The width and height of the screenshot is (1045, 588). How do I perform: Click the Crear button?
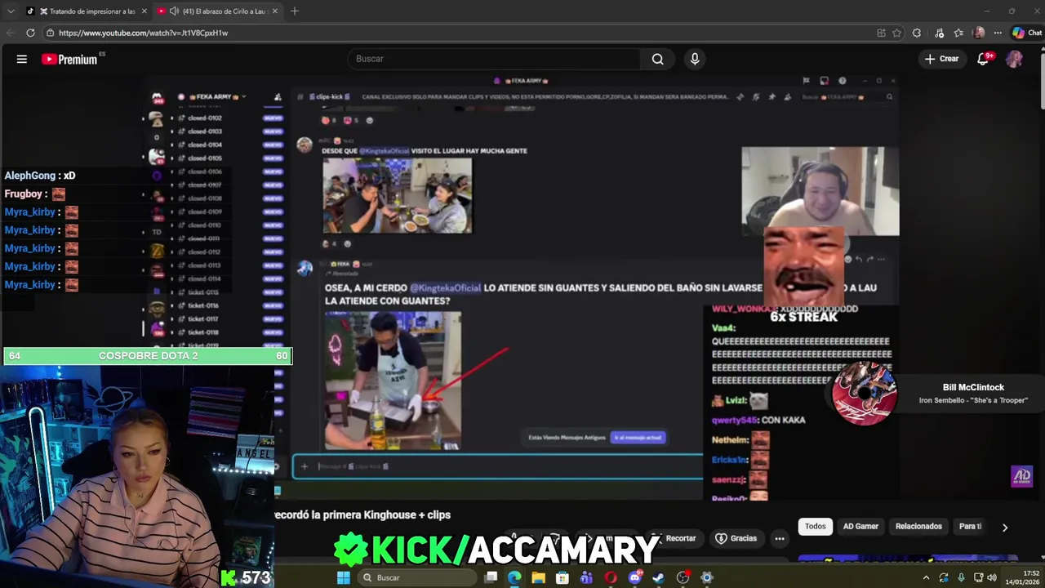click(x=941, y=59)
